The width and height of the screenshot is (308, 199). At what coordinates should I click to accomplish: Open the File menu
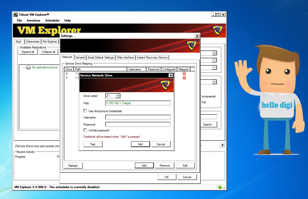[x=19, y=21]
